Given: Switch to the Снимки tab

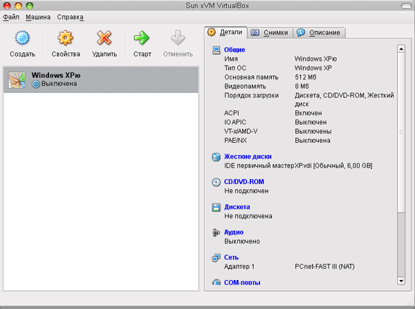Looking at the screenshot, I should click(270, 32).
